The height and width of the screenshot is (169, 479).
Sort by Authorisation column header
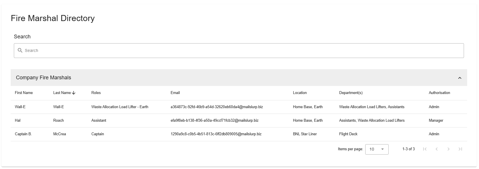439,93
